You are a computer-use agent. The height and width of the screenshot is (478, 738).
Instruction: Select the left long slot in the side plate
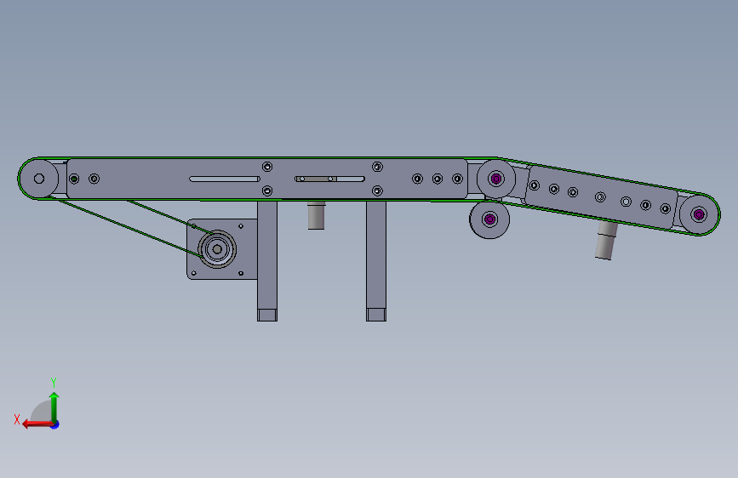[x=225, y=179]
